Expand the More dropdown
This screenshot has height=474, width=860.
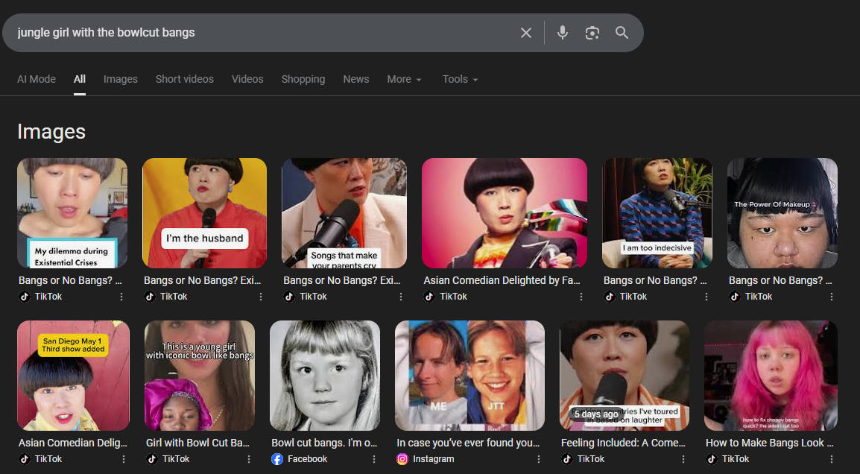pyautogui.click(x=404, y=79)
